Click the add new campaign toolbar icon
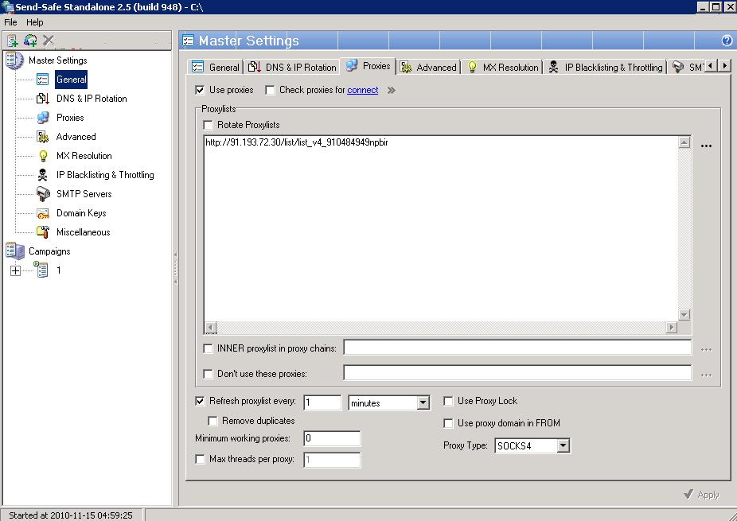This screenshot has height=521, width=737. tap(13, 41)
